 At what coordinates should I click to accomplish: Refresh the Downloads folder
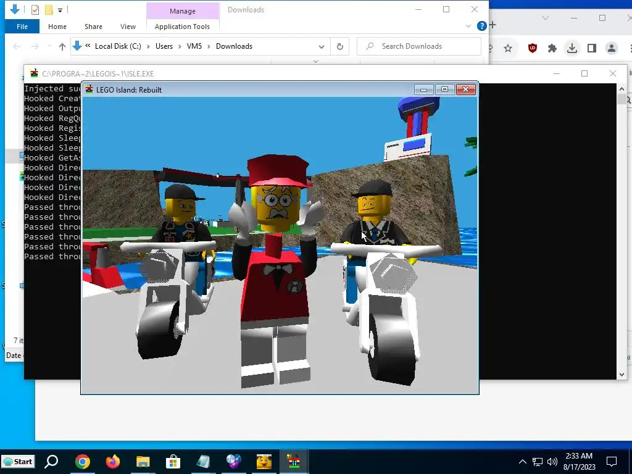pyautogui.click(x=340, y=46)
